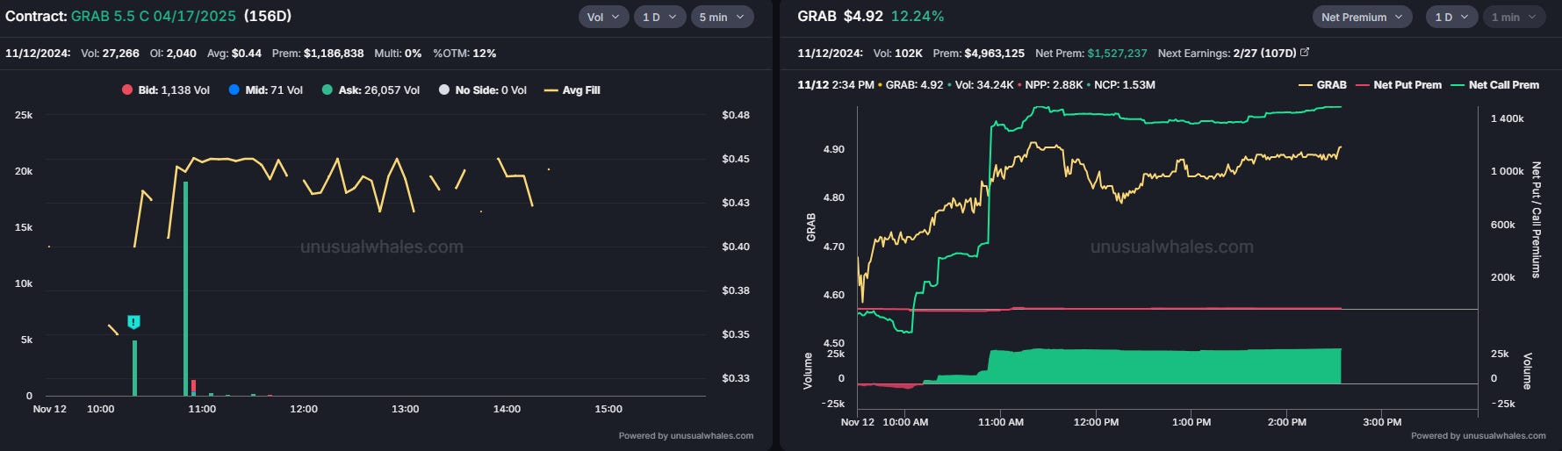The width and height of the screenshot is (1562, 451).
Task: Click the tall green ask volume bar before 11:00
Action: [x=185, y=289]
